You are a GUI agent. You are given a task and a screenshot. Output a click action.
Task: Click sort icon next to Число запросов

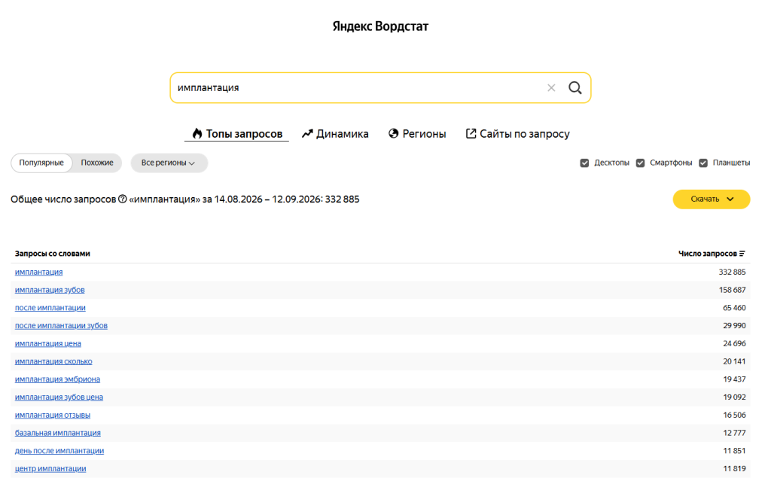[x=742, y=254]
